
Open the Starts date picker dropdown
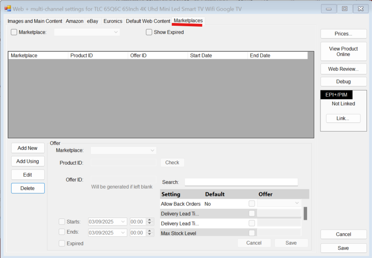click(123, 222)
